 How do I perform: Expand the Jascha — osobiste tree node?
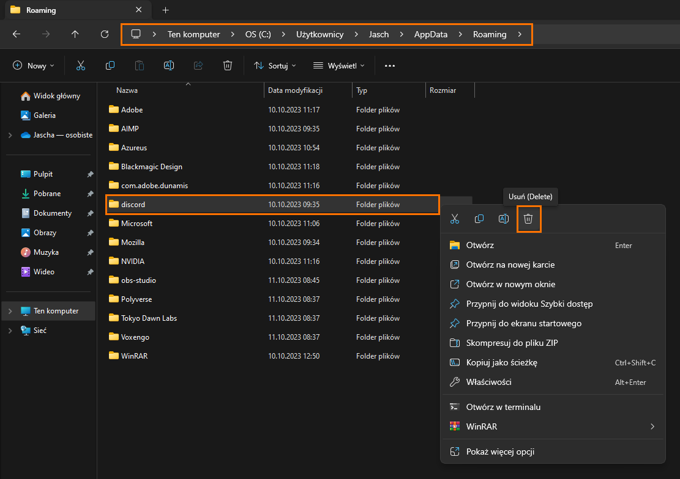click(x=10, y=135)
